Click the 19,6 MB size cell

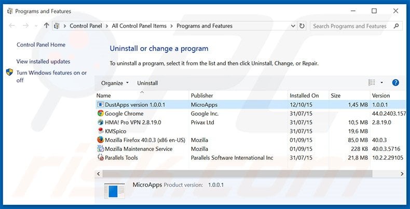358,131
